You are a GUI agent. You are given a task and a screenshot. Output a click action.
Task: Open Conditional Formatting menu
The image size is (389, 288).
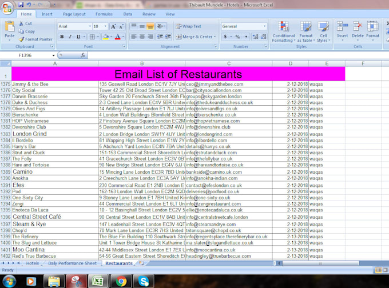click(284, 32)
